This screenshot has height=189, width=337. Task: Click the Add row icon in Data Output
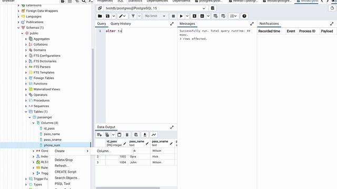pyautogui.click(x=100, y=135)
